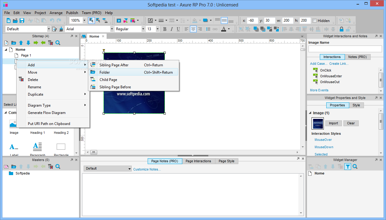Click the Clear image button

click(351, 123)
